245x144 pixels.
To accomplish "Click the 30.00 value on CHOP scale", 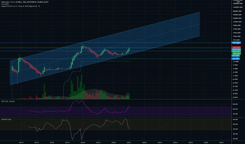I will pos(235,134).
